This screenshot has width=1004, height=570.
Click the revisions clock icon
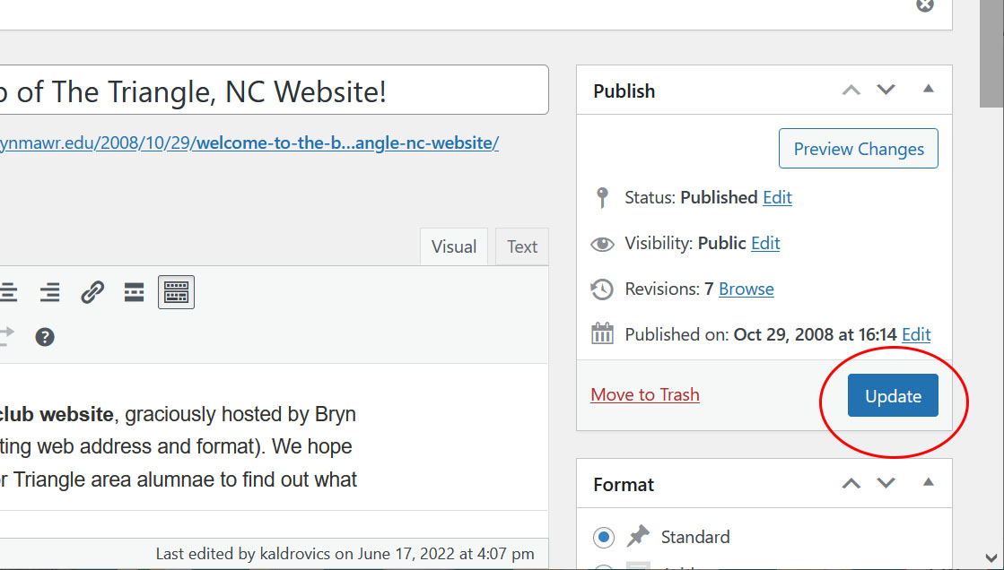point(602,289)
